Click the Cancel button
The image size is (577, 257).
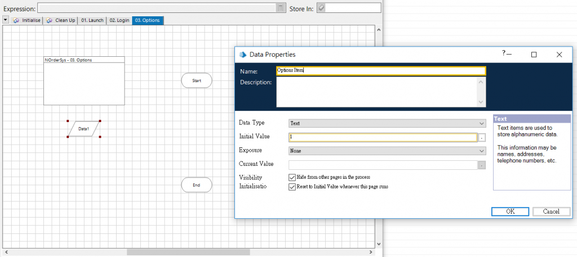[551, 211]
